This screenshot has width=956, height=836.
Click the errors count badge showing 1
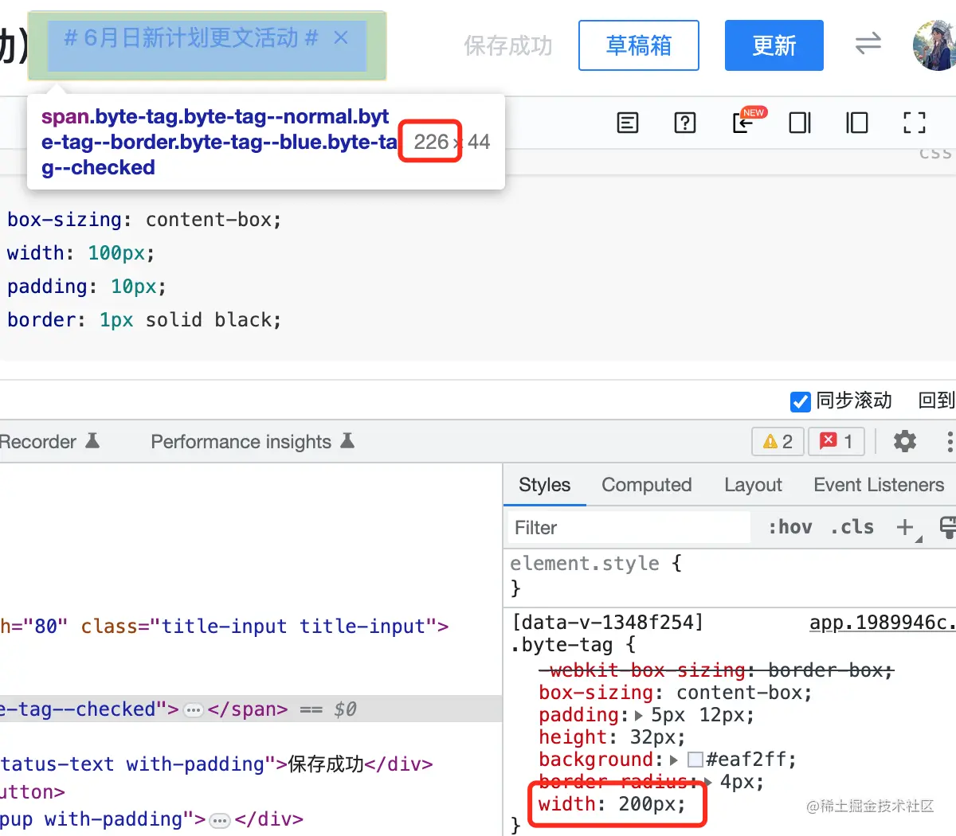tap(836, 441)
